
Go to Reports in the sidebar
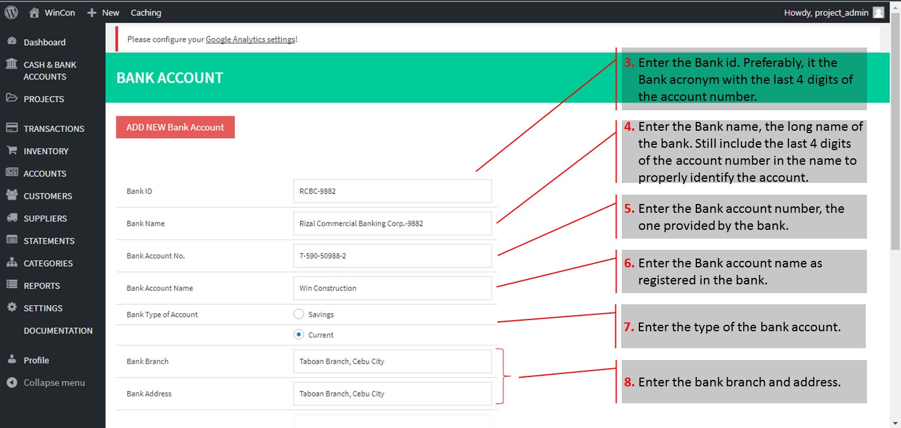42,286
